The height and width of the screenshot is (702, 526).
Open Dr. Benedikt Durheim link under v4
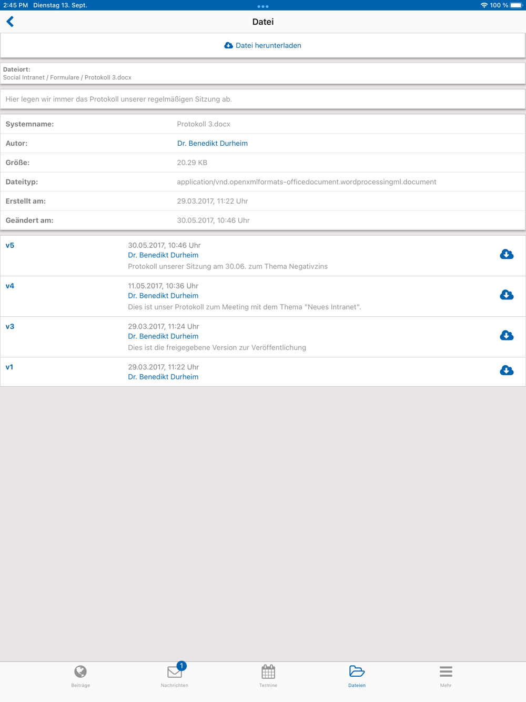point(163,296)
